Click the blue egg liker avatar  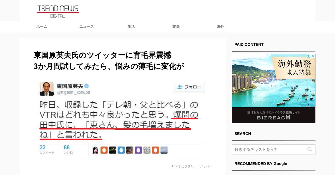pos(121,150)
